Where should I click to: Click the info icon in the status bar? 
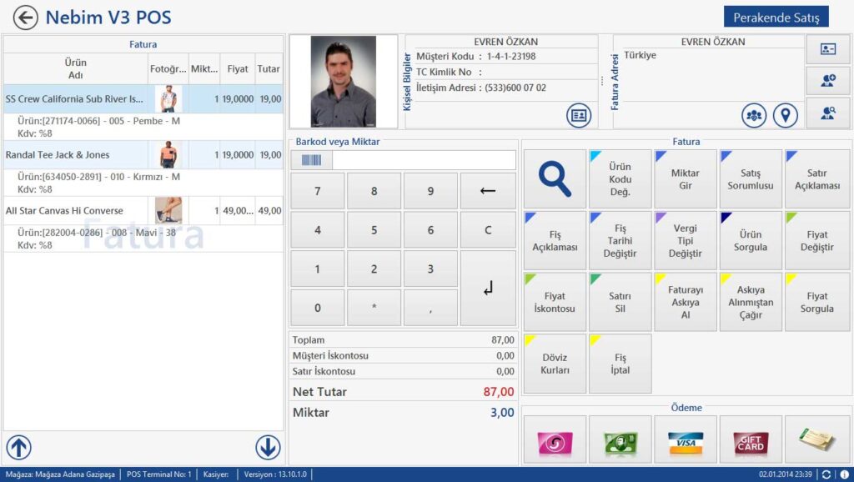point(842,474)
